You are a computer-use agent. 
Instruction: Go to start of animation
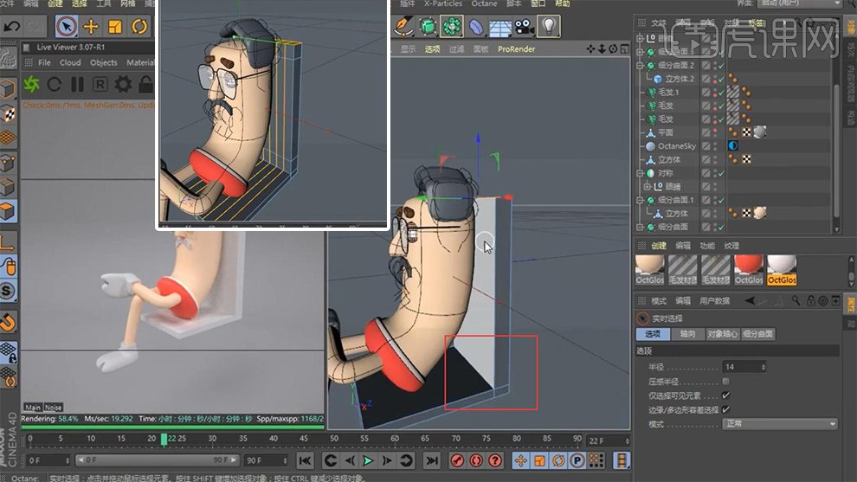click(305, 460)
